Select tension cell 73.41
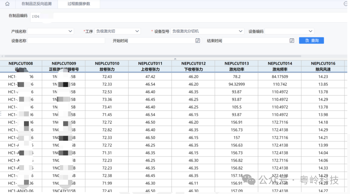Viewport: 350px width, 194px height. pyautogui.click(x=107, y=107)
